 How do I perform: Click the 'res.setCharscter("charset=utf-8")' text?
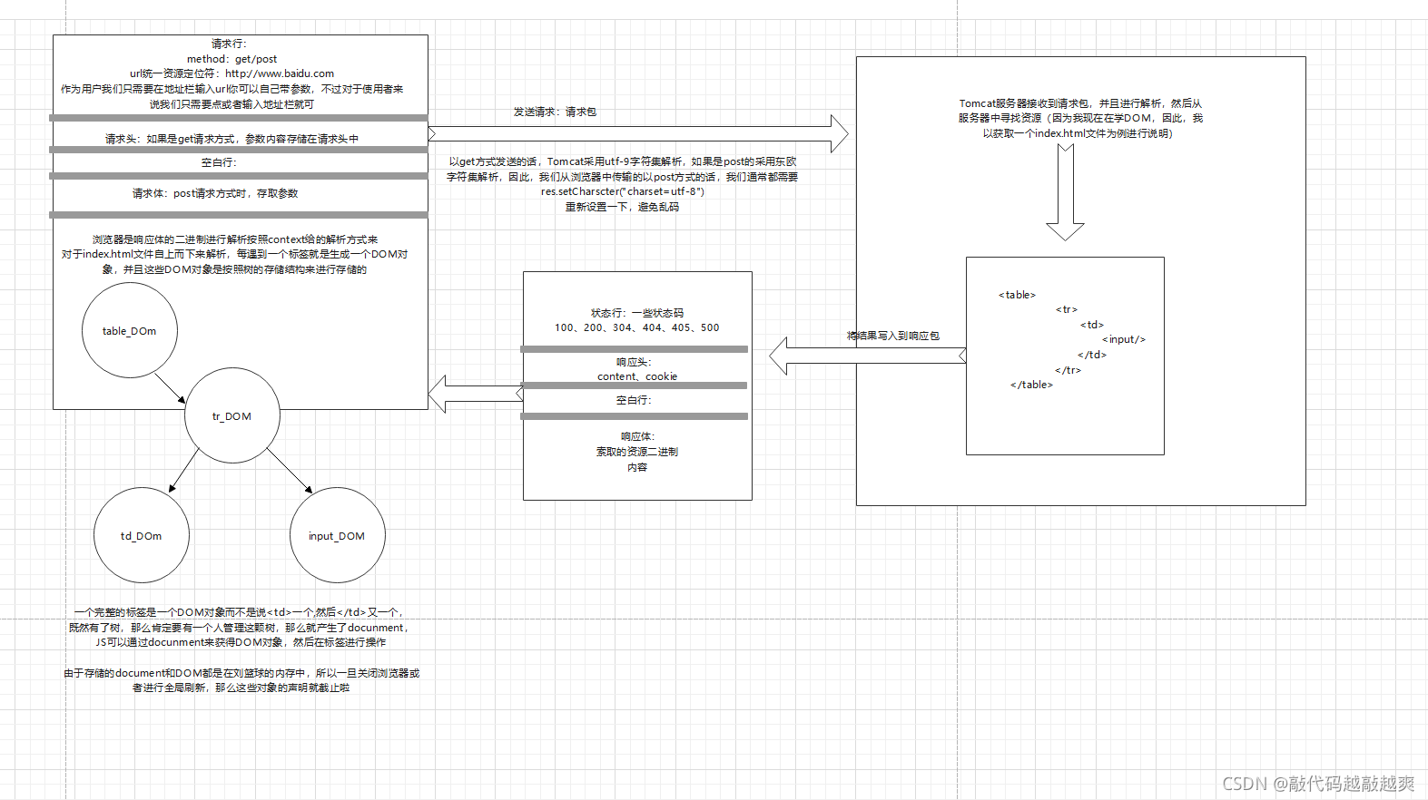623,191
